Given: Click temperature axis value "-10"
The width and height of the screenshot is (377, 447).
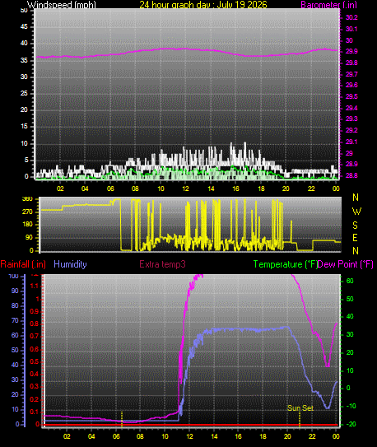Looking at the screenshot, I should [351, 406].
